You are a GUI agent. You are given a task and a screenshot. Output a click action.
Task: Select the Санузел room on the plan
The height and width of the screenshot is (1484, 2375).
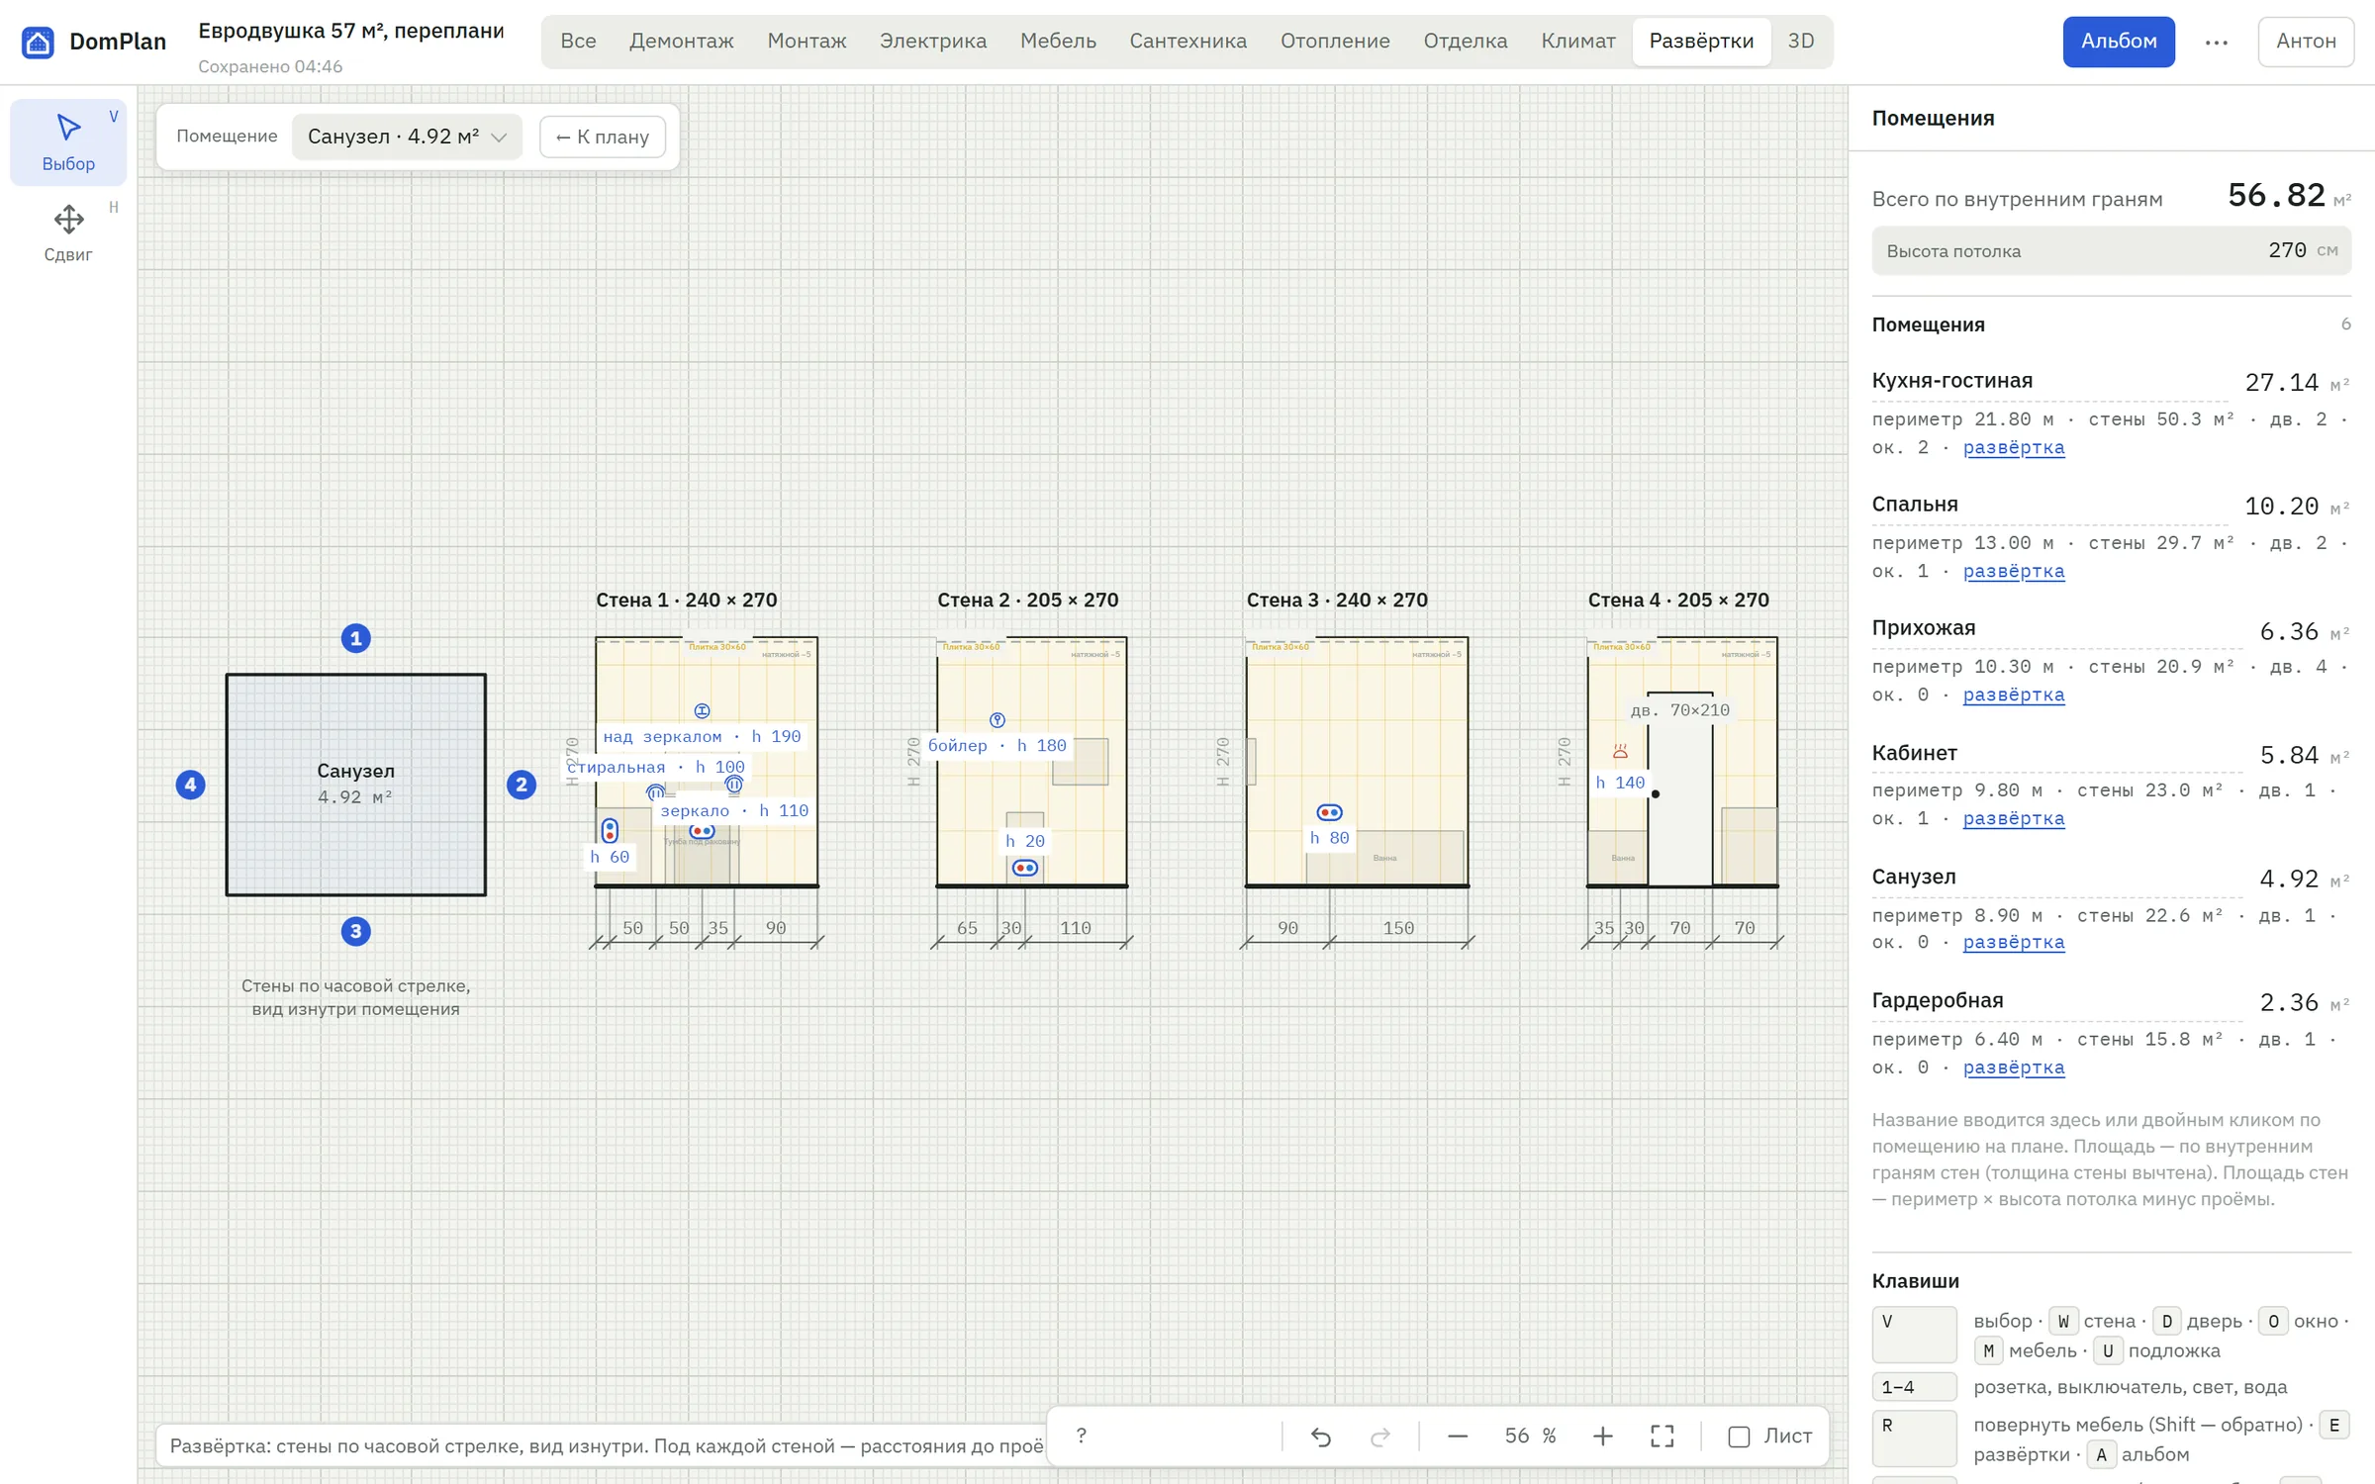[x=356, y=785]
